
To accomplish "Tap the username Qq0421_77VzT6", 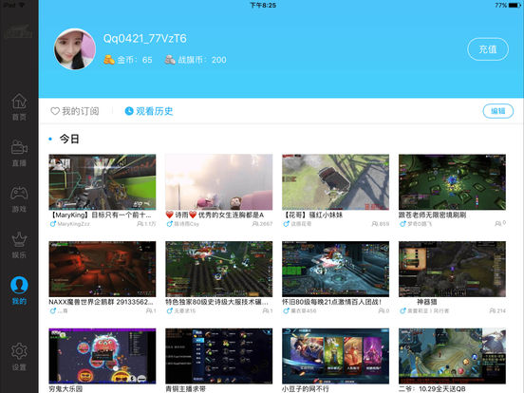I will pos(144,38).
